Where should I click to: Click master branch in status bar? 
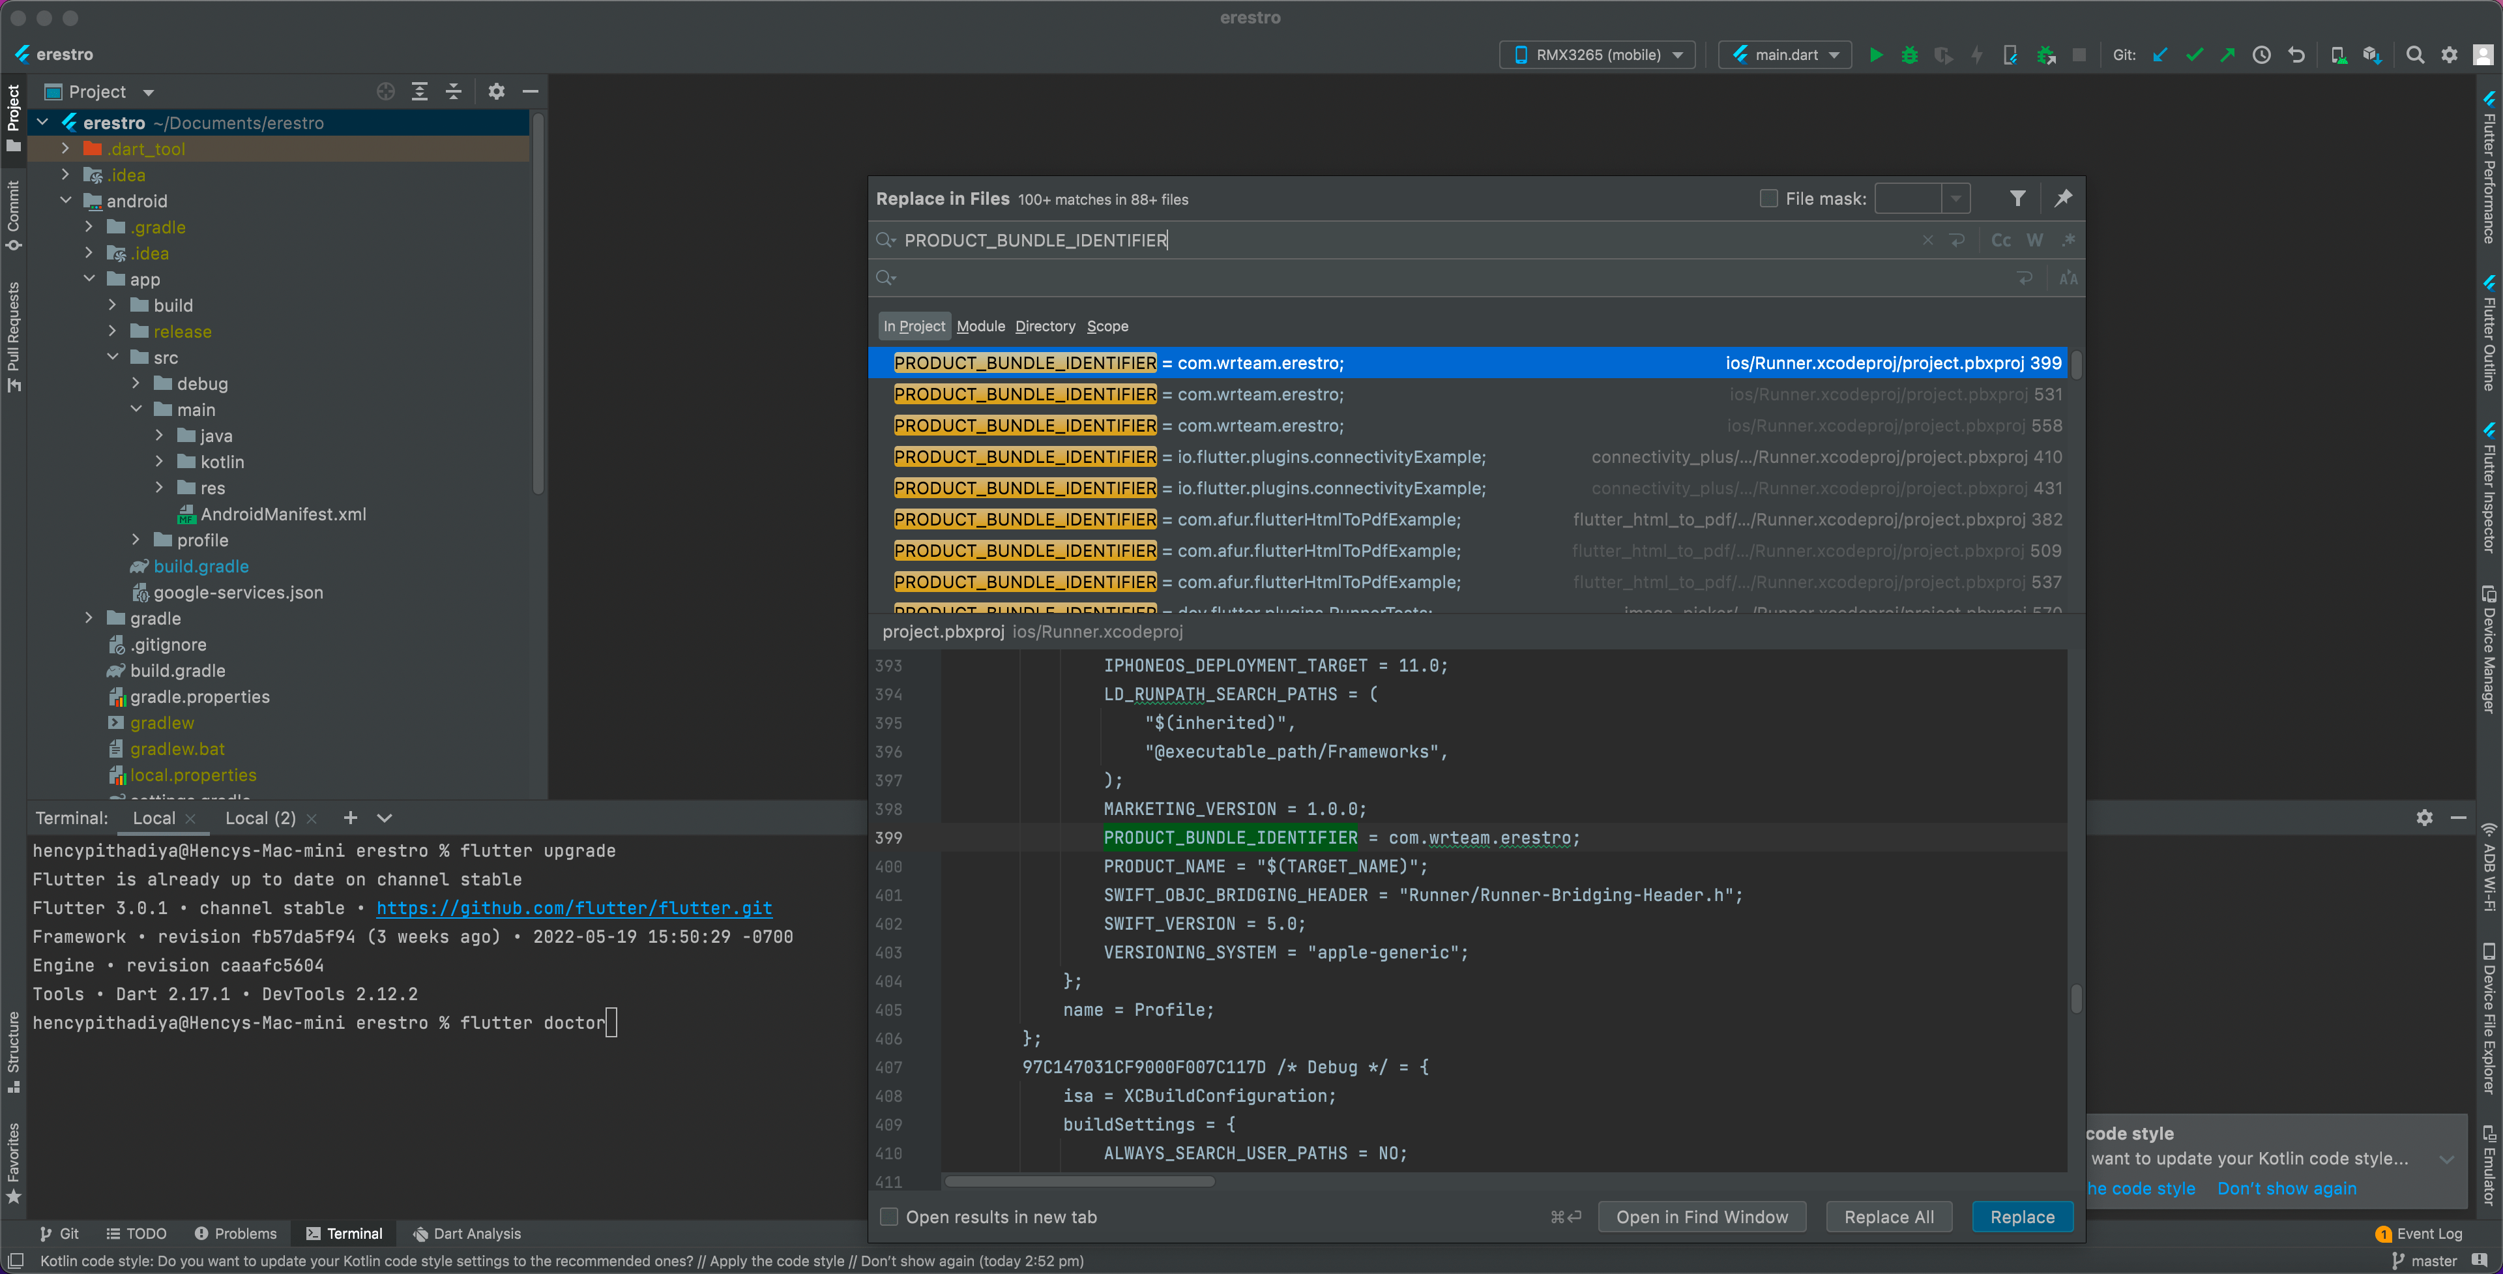tap(2423, 1260)
